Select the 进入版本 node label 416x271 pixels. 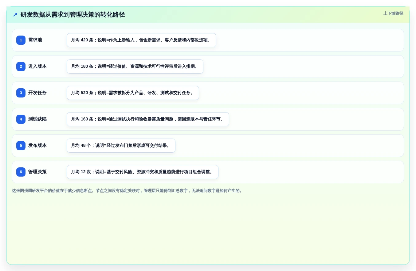pyautogui.click(x=37, y=67)
